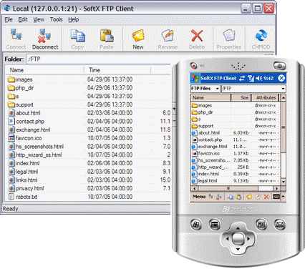Click the PDA speaker volume icon
The height and width of the screenshot is (269, 305).
click(259, 78)
